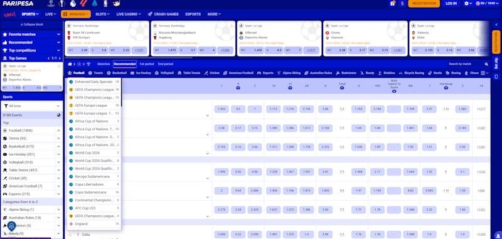Image resolution: width=502 pixels, height=239 pixels.
Task: Open the sports strip overflow list icon
Action: point(485,73)
